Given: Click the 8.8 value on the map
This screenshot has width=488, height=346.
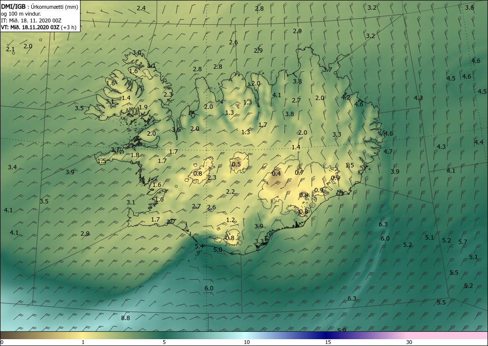Looking at the screenshot, I should (x=125, y=318).
